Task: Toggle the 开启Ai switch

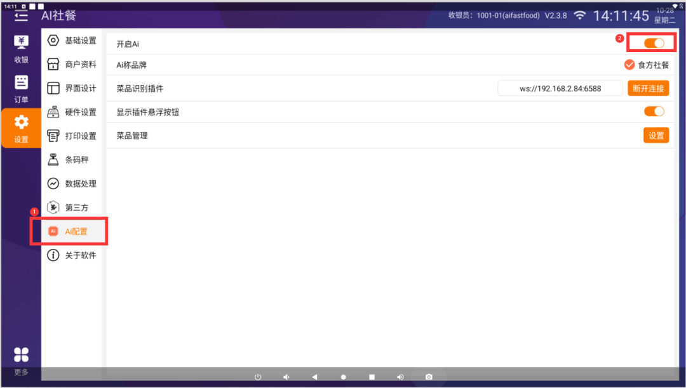Action: [654, 43]
